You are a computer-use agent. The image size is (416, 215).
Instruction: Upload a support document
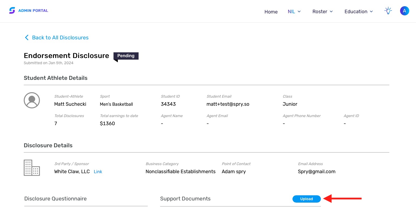[307, 199]
